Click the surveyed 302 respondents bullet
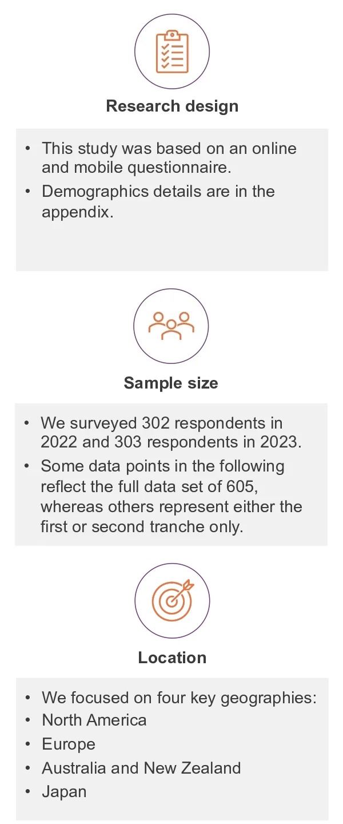Screen dimensions: 343x824 click(x=162, y=433)
